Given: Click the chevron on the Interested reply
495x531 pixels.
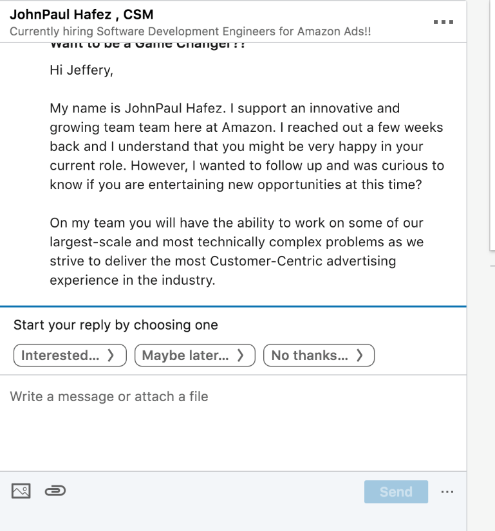Looking at the screenshot, I should point(111,355).
